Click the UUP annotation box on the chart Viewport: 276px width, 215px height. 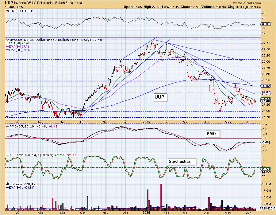point(160,97)
